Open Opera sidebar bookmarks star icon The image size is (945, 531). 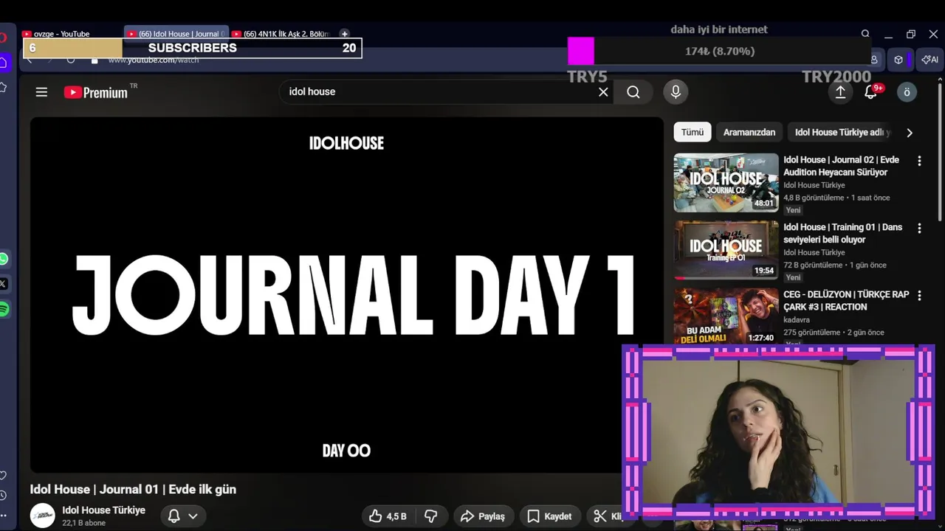coord(4,88)
